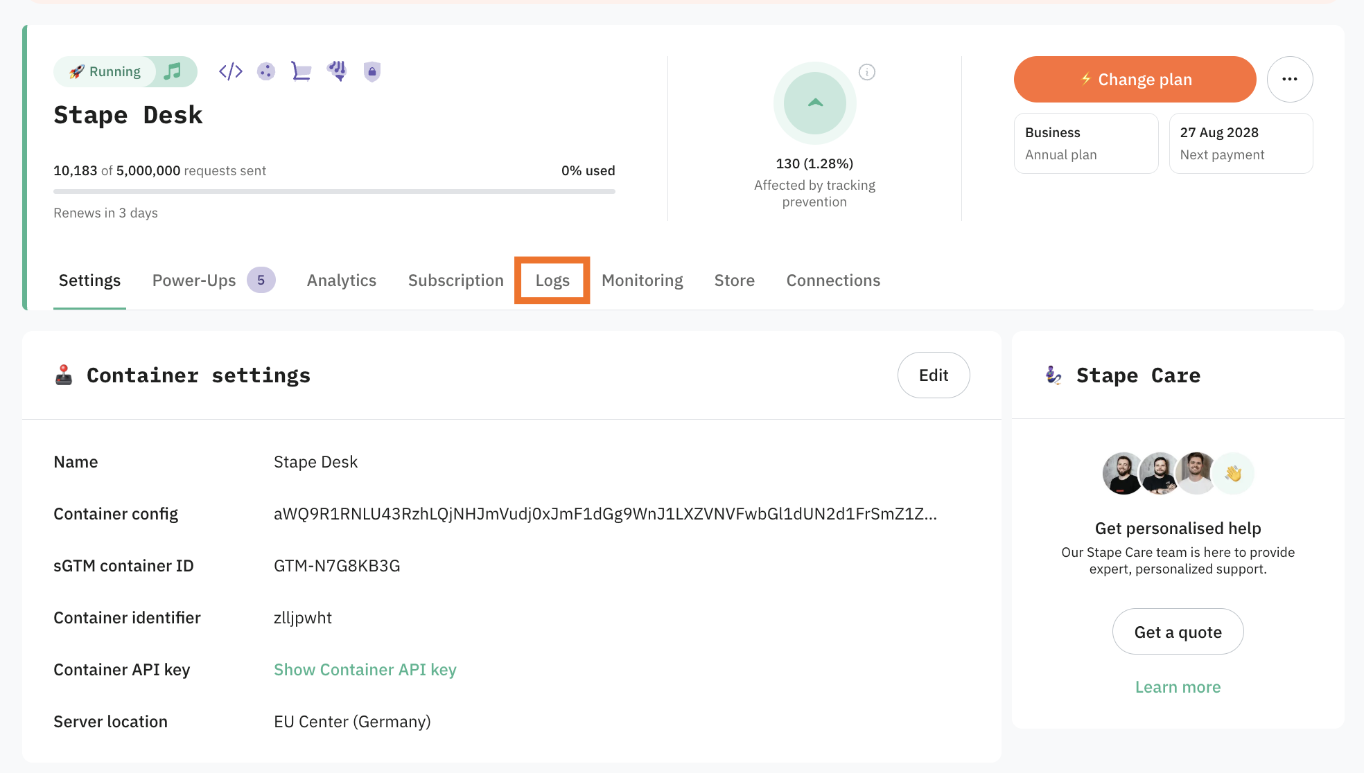This screenshot has width=1364, height=773.
Task: Click the code snippet icon
Action: tap(231, 71)
